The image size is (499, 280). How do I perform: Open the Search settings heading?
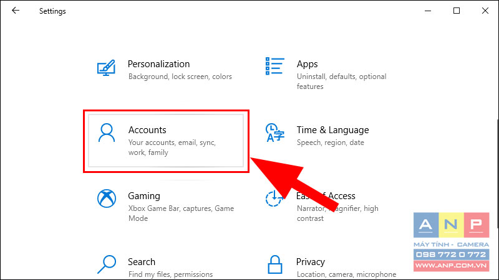142,262
